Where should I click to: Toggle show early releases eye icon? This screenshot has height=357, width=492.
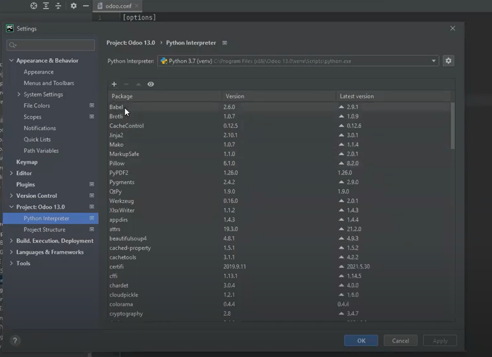pos(151,84)
